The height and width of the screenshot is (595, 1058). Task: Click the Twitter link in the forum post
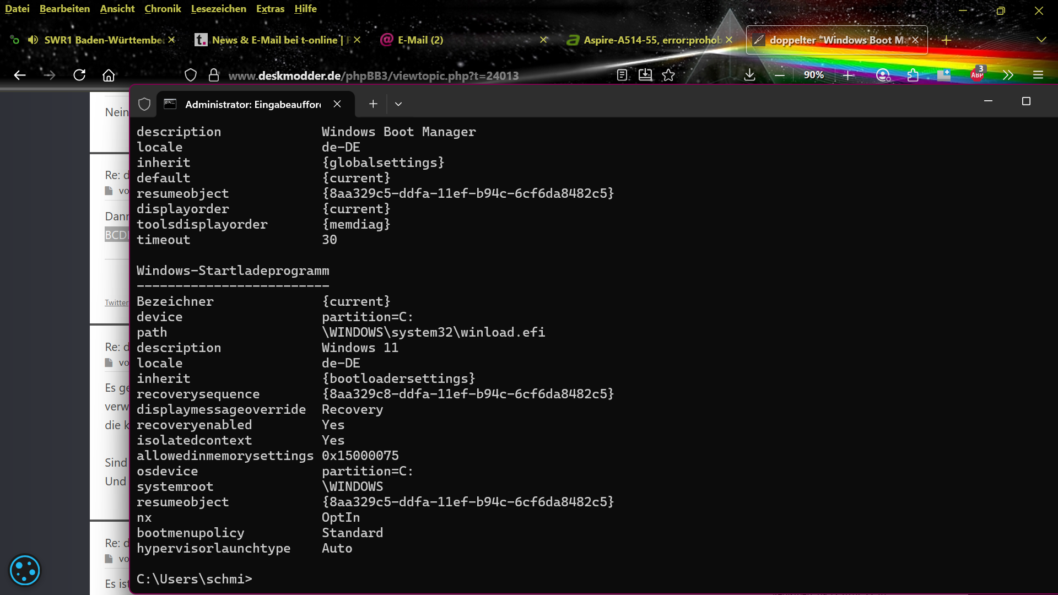(x=116, y=302)
